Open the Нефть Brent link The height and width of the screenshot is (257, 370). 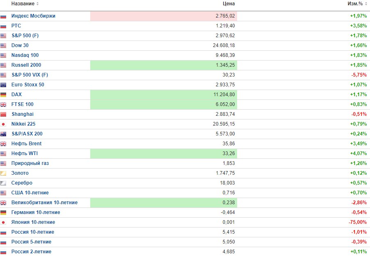[26, 144]
